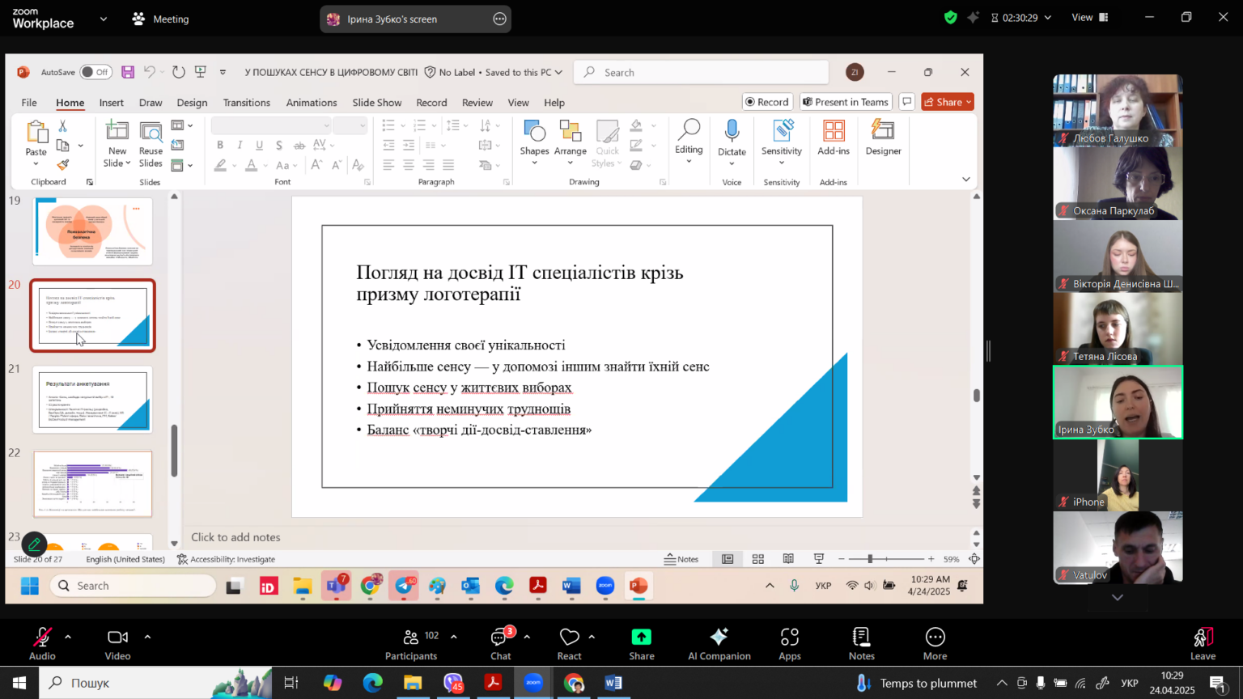Open the Zoom View dropdown
The width and height of the screenshot is (1243, 699).
click(1090, 17)
